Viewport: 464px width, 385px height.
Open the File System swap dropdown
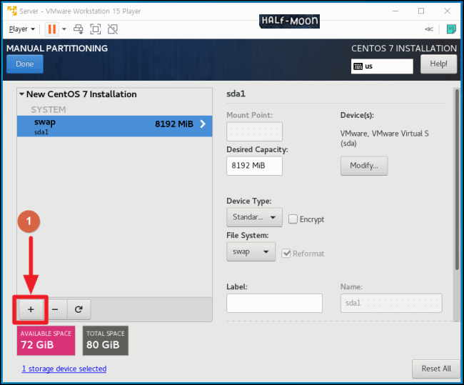click(251, 251)
